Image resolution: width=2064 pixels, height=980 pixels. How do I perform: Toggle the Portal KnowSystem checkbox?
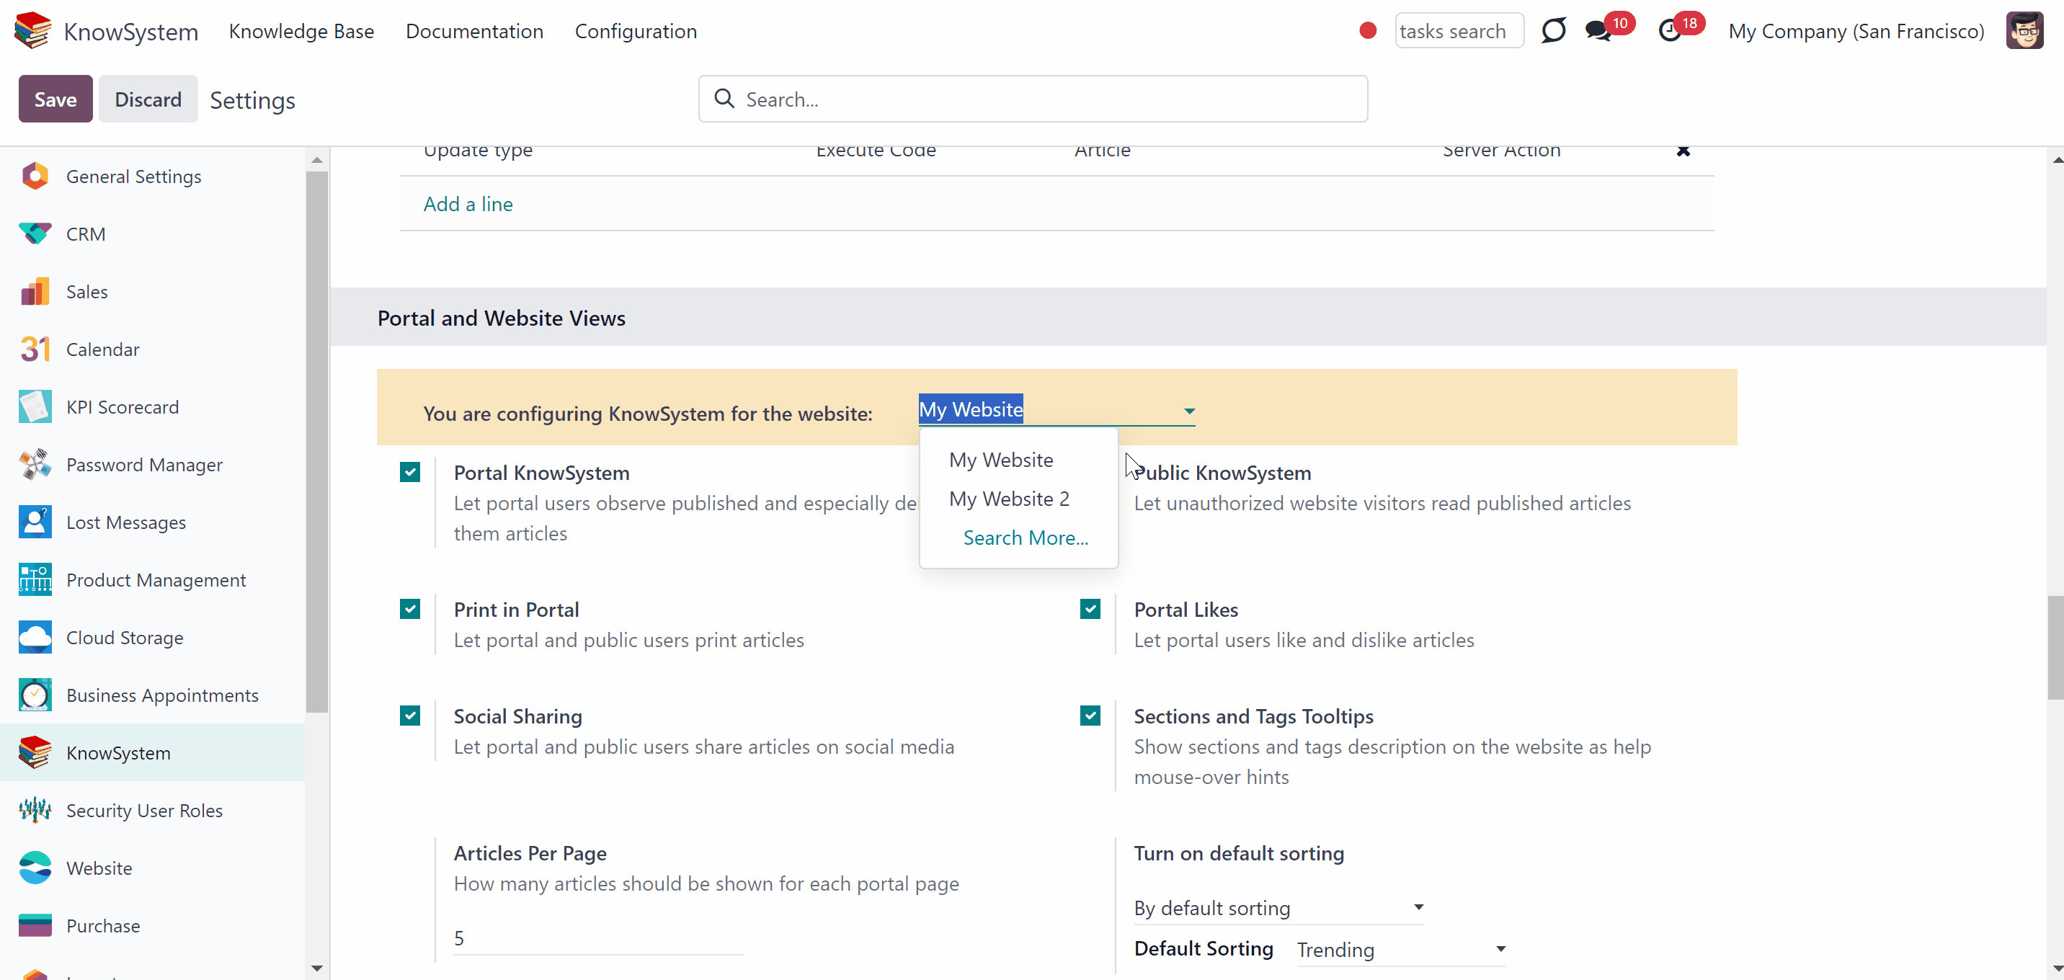pyautogui.click(x=409, y=472)
